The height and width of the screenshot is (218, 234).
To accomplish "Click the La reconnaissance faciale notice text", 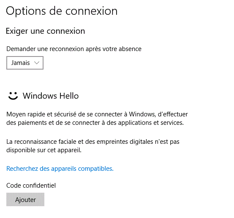I will pos(93,146).
